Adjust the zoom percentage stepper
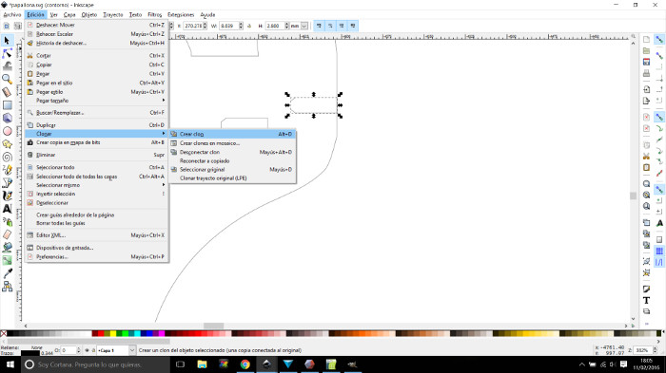The height and width of the screenshot is (373, 666). pos(656,350)
